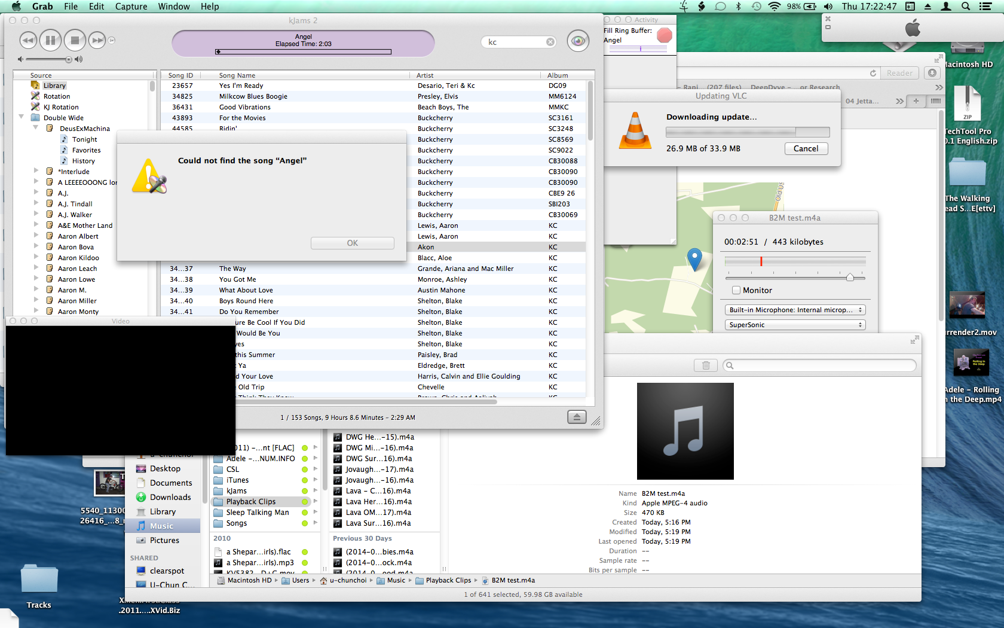This screenshot has height=628, width=1004.
Task: Pause playback in kJams
Action: point(51,41)
